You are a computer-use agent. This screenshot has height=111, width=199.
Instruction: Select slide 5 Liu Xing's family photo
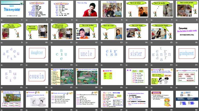point(112,9)
